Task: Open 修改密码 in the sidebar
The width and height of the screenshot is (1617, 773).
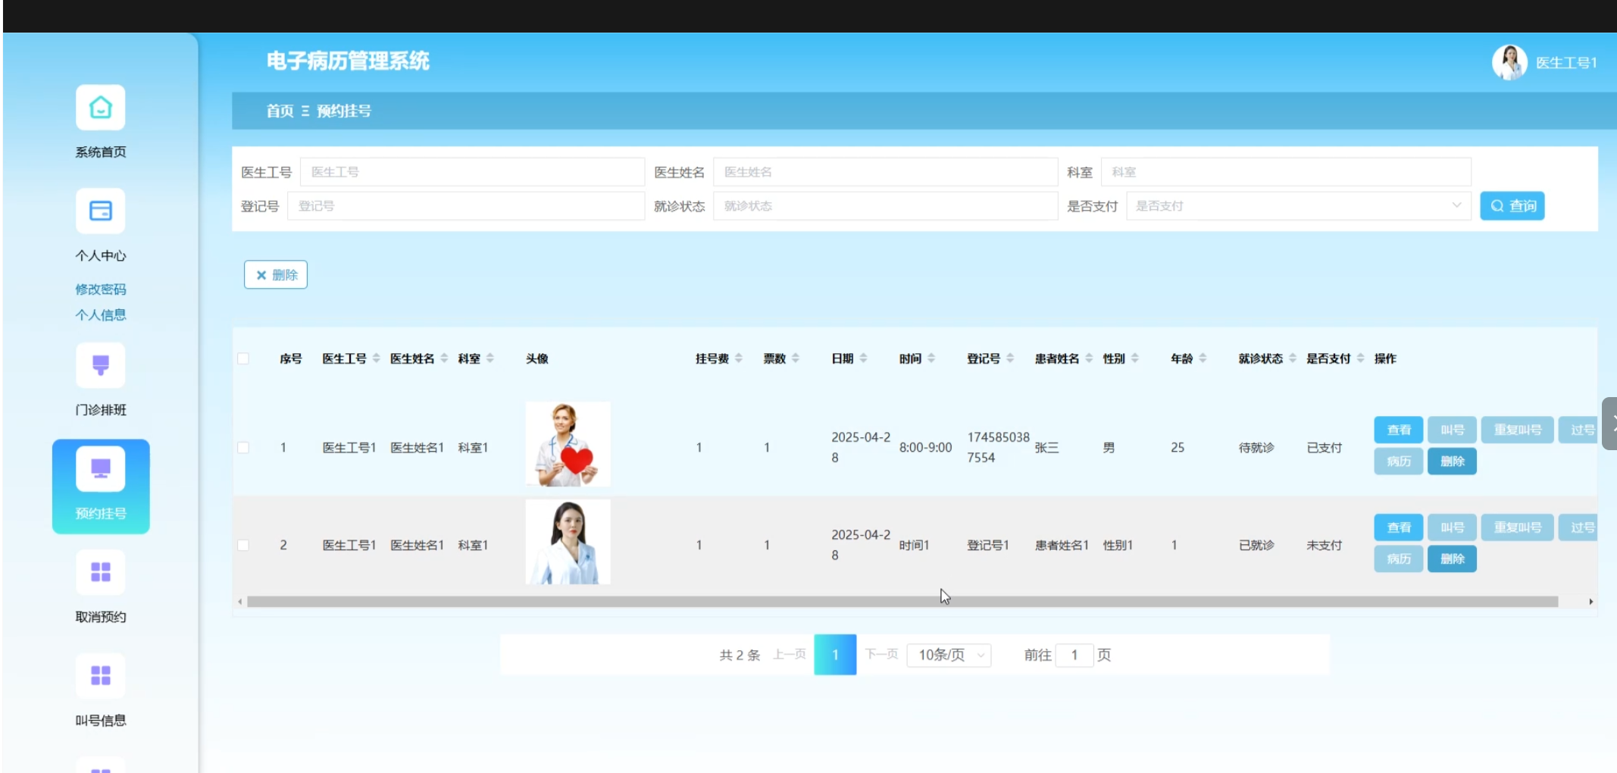Action: pos(100,289)
